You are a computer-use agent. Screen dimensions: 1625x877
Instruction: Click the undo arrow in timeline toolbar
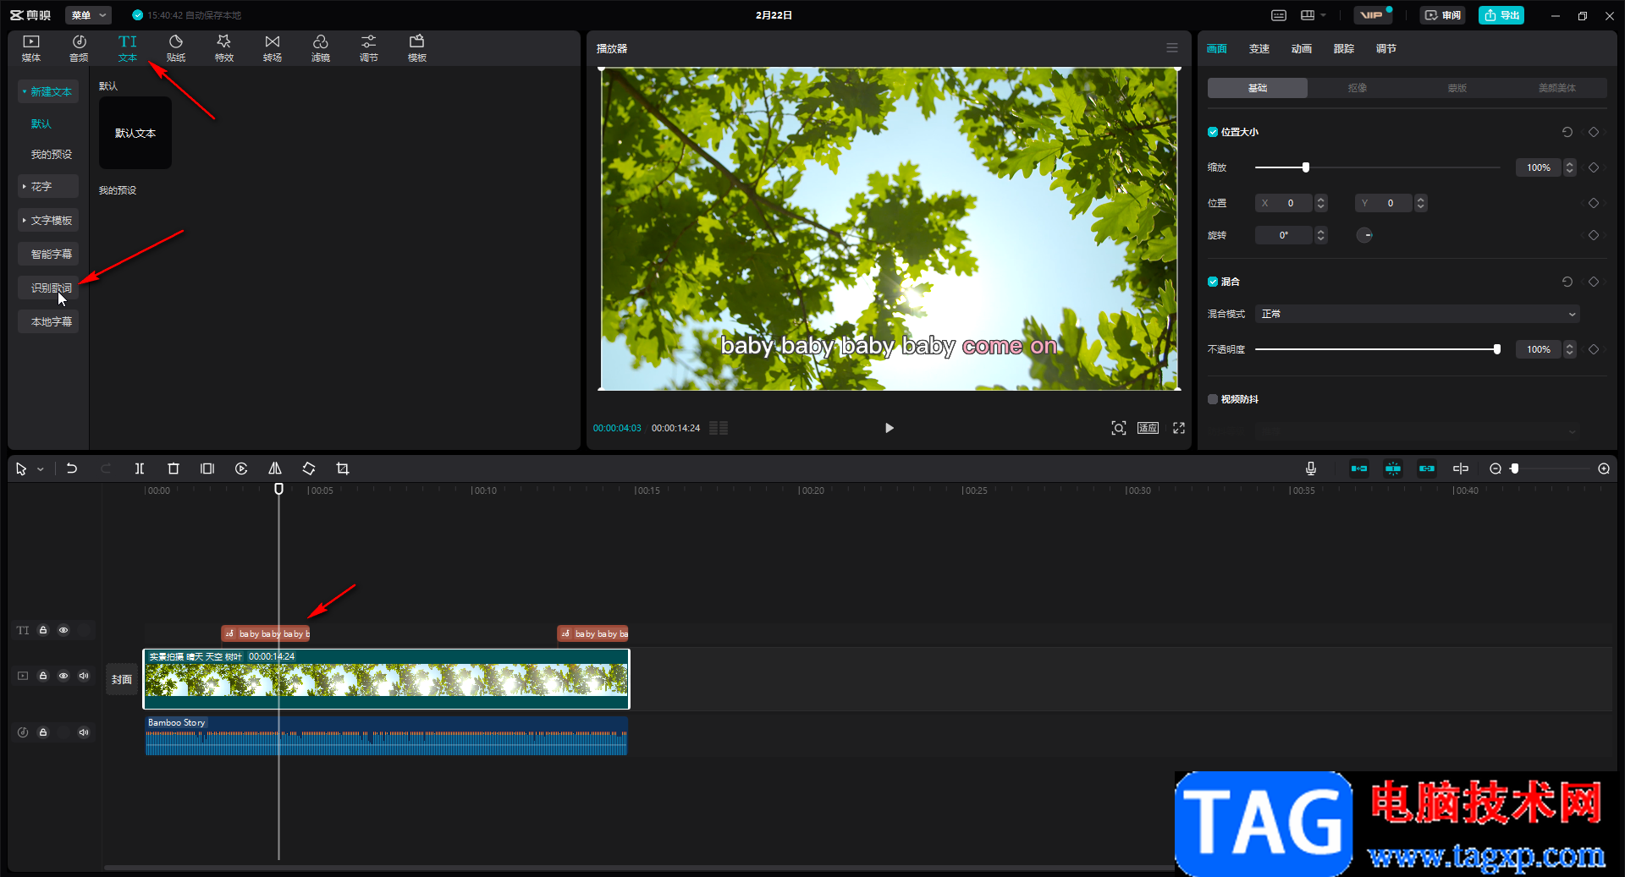(72, 469)
